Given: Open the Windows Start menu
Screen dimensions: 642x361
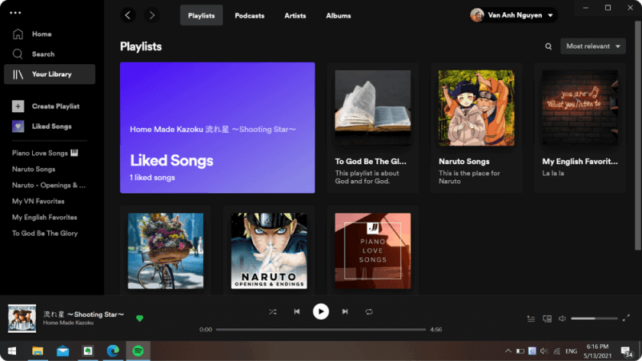Looking at the screenshot, I should (x=12, y=351).
